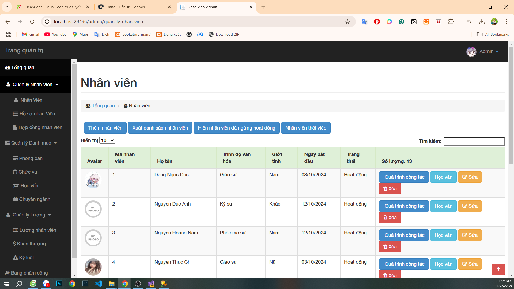The height and width of the screenshot is (289, 514).
Task: Sort table by Ngày bắt đầu column
Action: (319, 158)
